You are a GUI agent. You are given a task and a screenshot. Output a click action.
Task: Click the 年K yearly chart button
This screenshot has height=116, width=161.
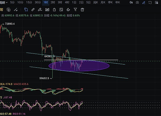tap(117, 2)
